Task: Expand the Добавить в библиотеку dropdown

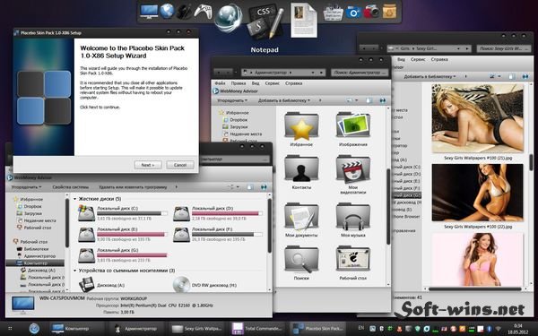Action: tap(284, 100)
